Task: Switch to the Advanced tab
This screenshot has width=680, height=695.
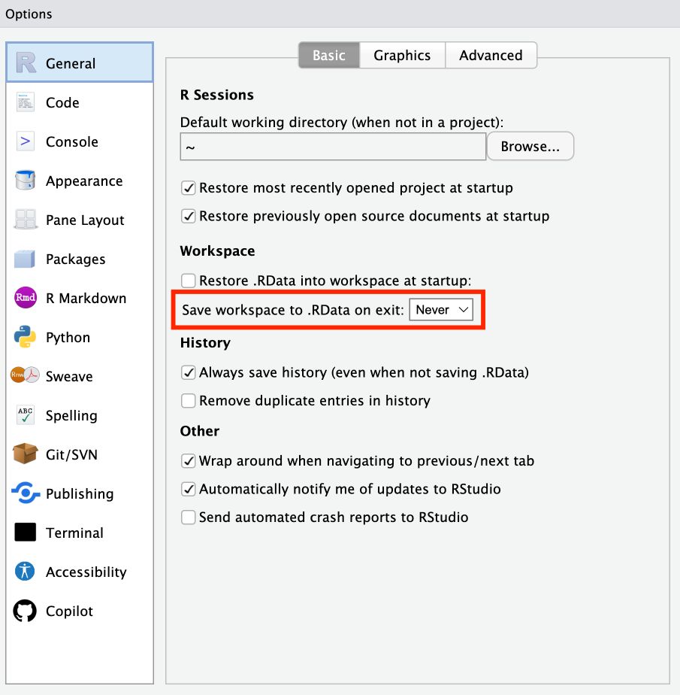Action: [491, 56]
